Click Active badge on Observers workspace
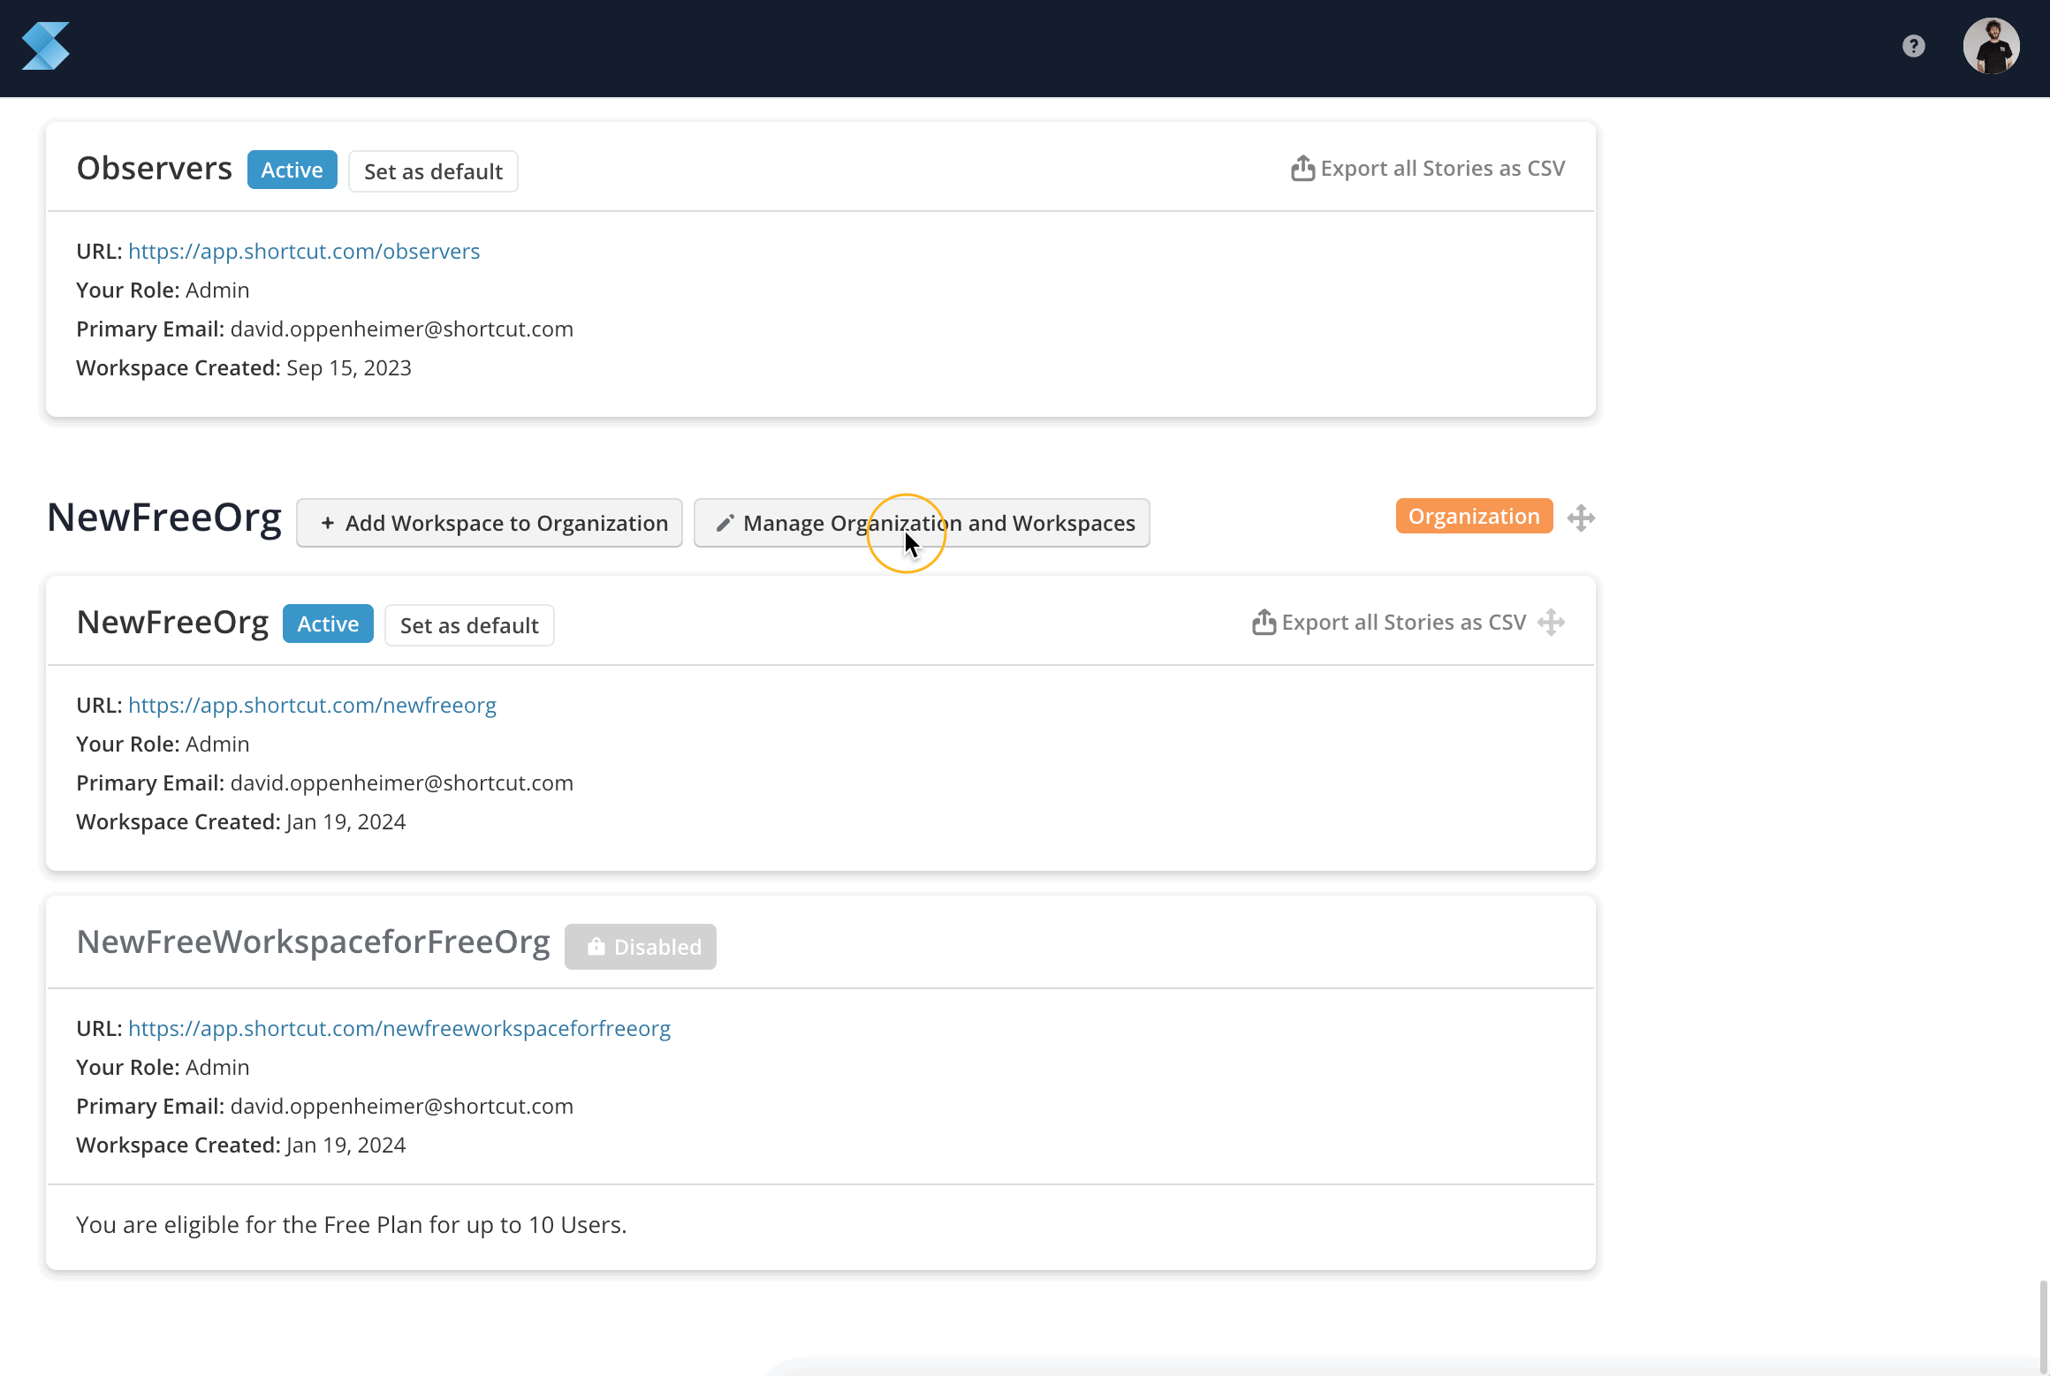2050x1376 pixels. pyautogui.click(x=292, y=170)
